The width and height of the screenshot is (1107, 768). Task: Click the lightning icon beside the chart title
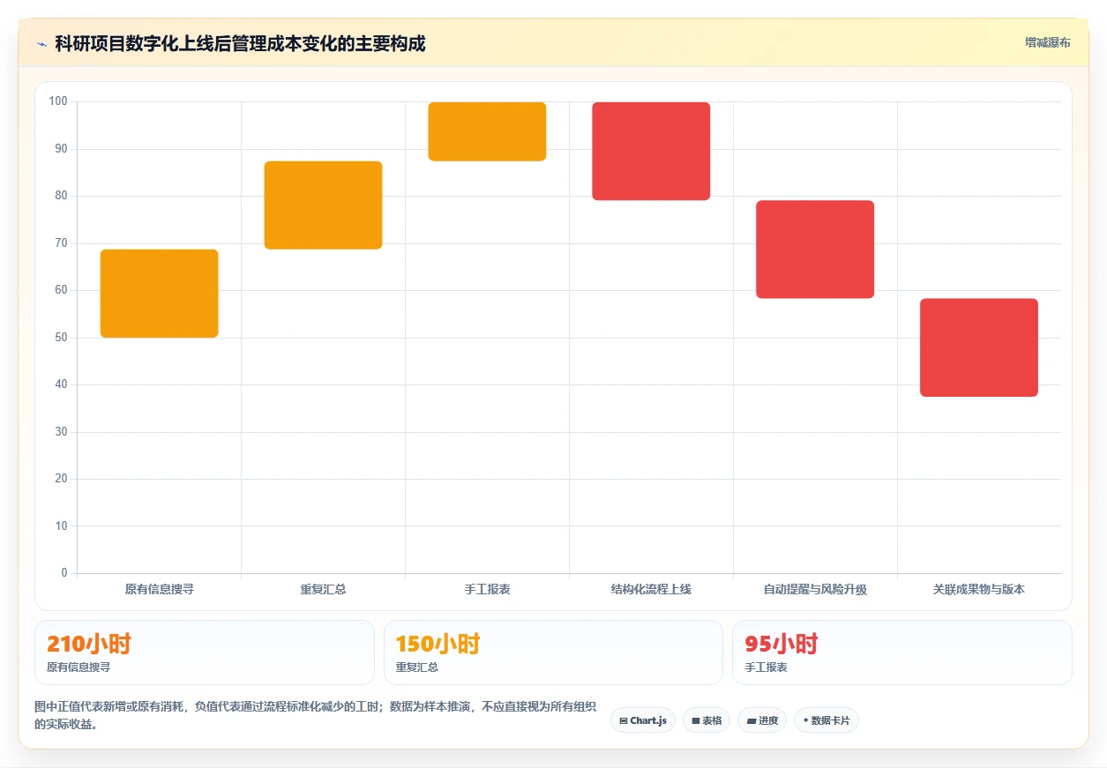coord(41,44)
